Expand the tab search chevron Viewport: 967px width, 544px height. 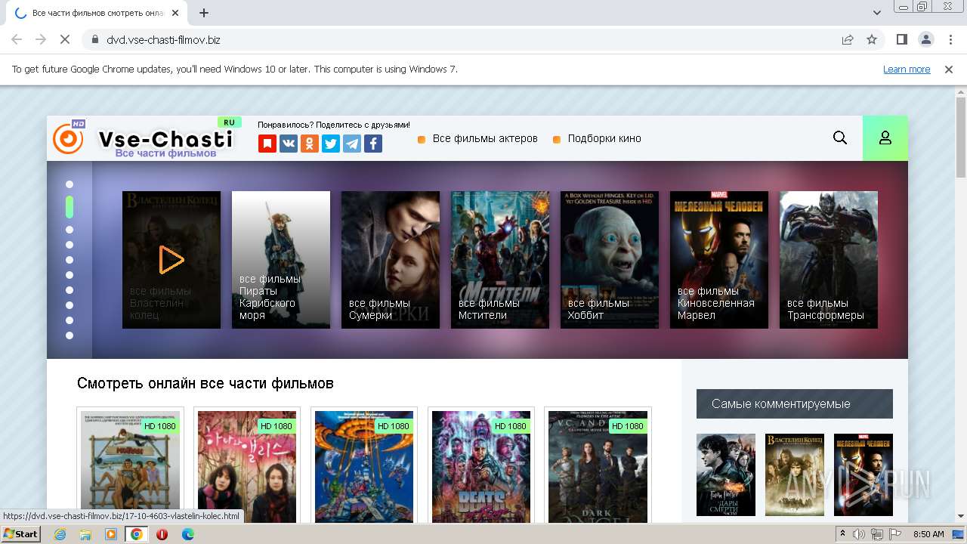click(x=877, y=13)
